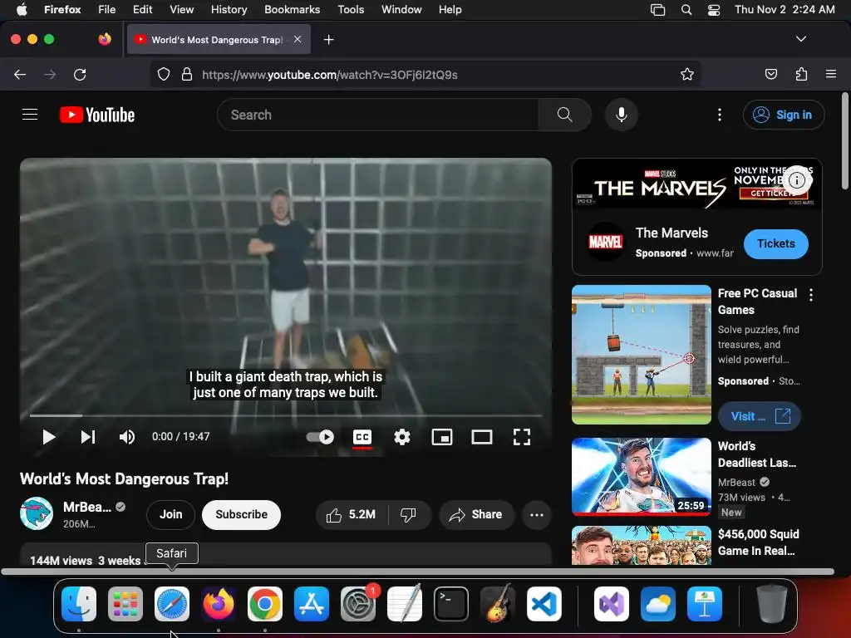
Task: Enter fullscreen mode icon
Action: pos(522,437)
